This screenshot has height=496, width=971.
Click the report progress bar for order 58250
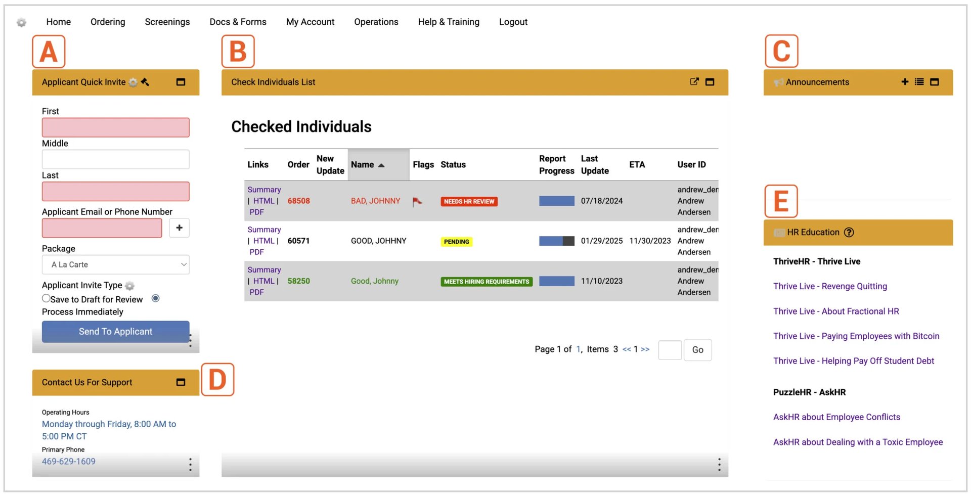coord(556,281)
